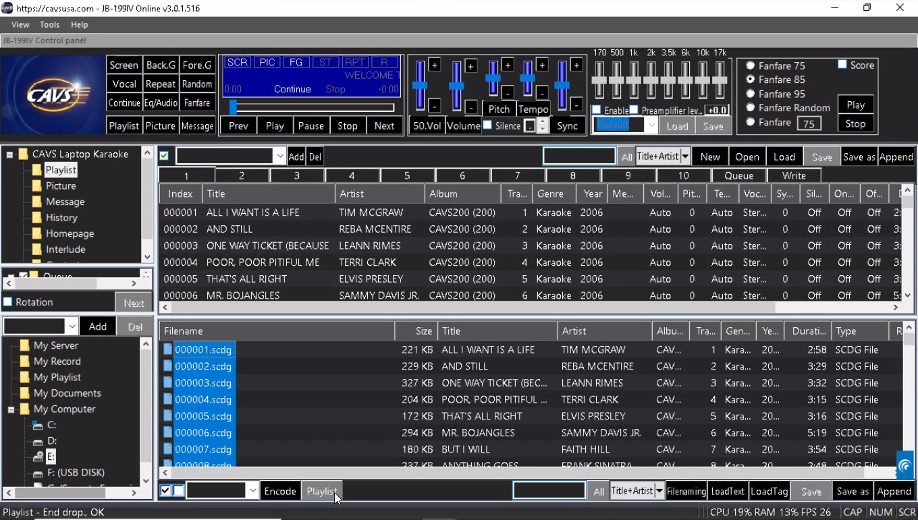
Task: Click the Homepage folder icon
Action: click(37, 233)
